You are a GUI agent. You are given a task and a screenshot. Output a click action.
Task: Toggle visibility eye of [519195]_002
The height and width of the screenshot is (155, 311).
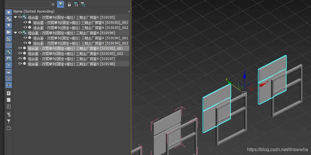coord(20,53)
